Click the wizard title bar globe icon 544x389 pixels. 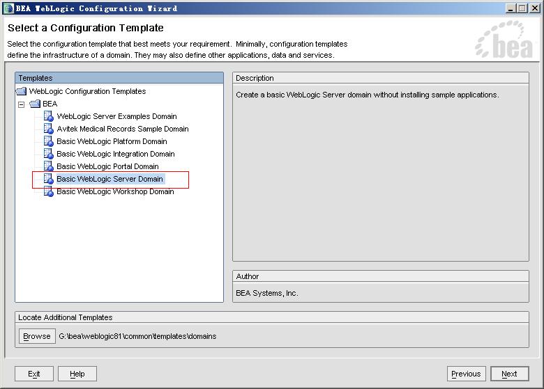[8, 8]
